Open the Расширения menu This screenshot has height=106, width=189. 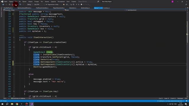pos(61,1)
